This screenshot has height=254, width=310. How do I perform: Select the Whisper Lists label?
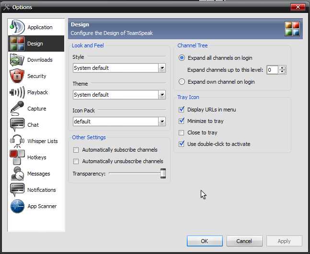click(43, 141)
